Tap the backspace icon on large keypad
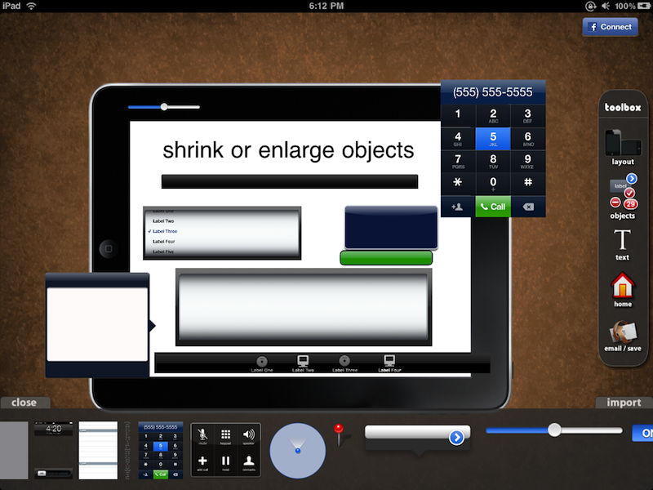This screenshot has height=490, width=653. 528,207
